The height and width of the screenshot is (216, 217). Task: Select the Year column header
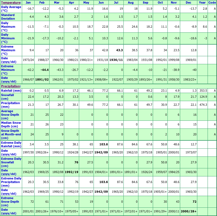click(x=202, y=2)
